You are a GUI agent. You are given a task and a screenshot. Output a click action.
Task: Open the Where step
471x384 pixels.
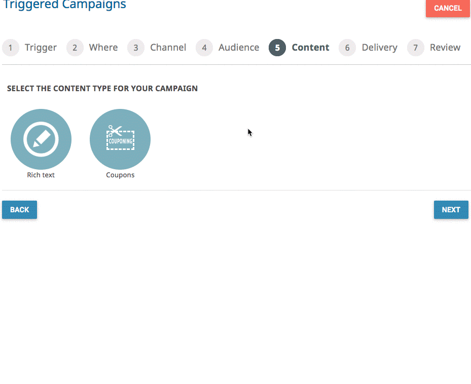103,48
